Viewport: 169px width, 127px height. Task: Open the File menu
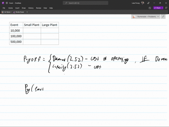4,8
